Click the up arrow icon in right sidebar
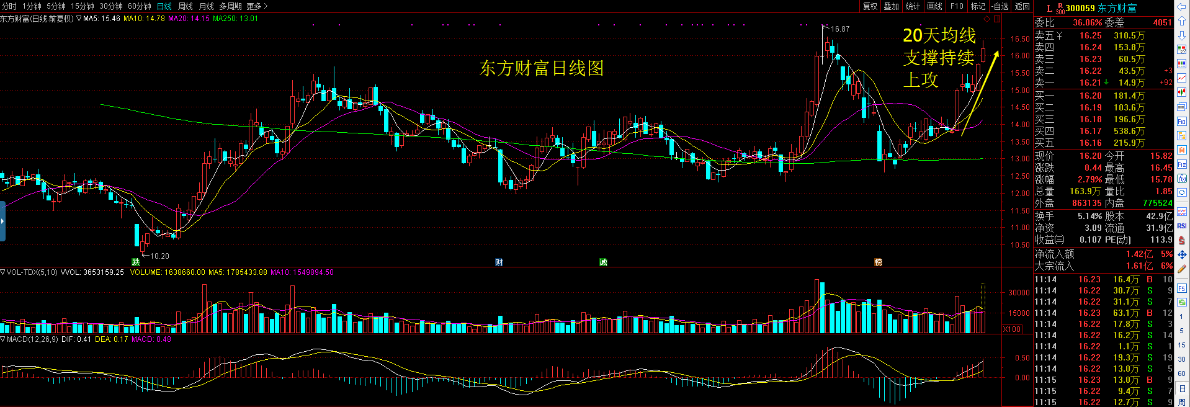The image size is (1190, 407). click(1182, 22)
